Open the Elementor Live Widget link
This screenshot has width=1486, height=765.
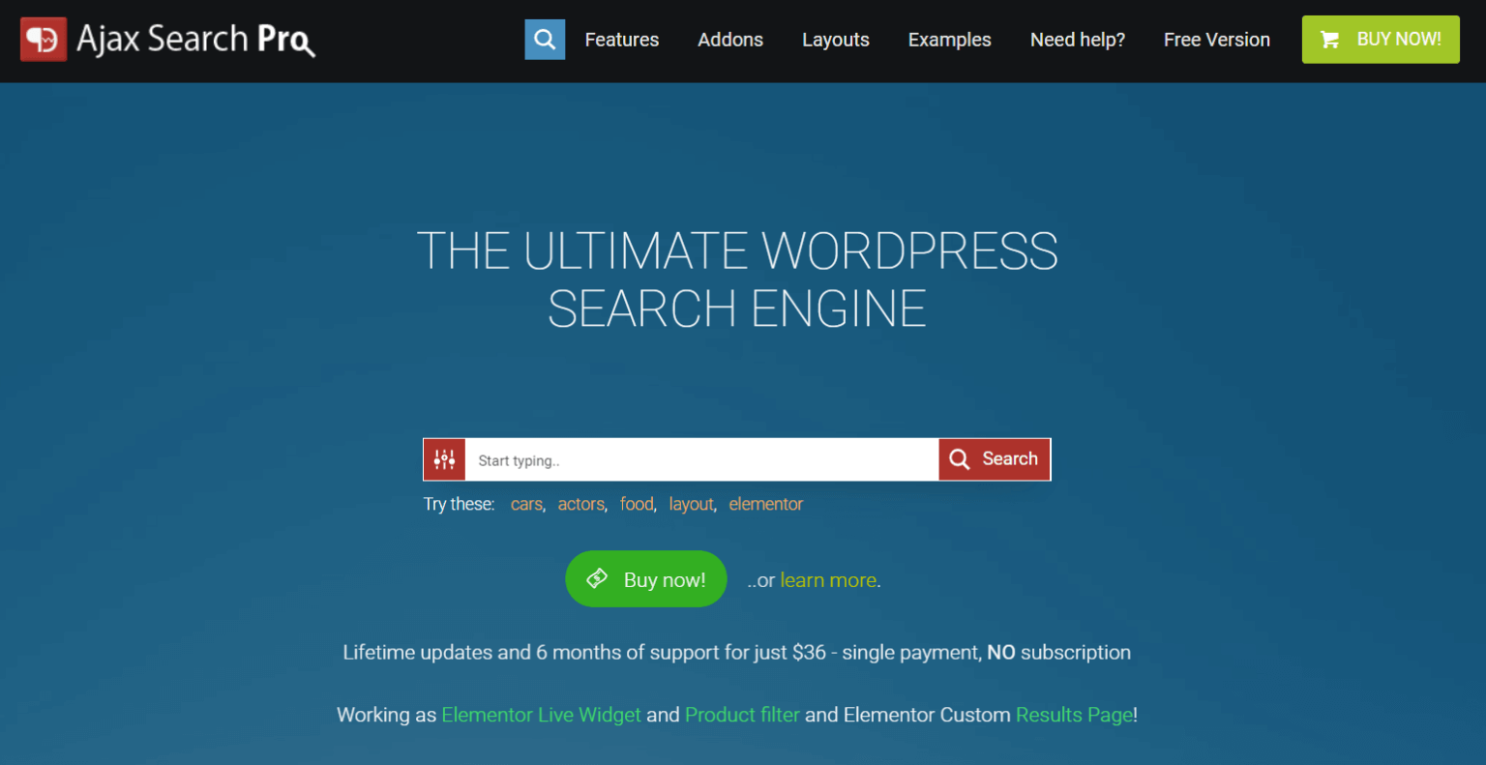(x=541, y=715)
